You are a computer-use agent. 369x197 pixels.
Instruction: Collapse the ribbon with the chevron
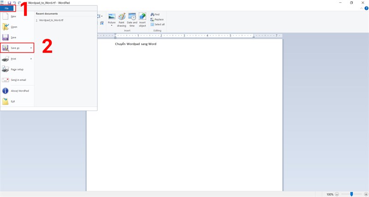(362, 8)
